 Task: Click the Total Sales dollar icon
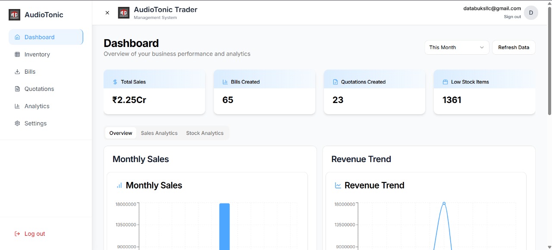pyautogui.click(x=115, y=82)
